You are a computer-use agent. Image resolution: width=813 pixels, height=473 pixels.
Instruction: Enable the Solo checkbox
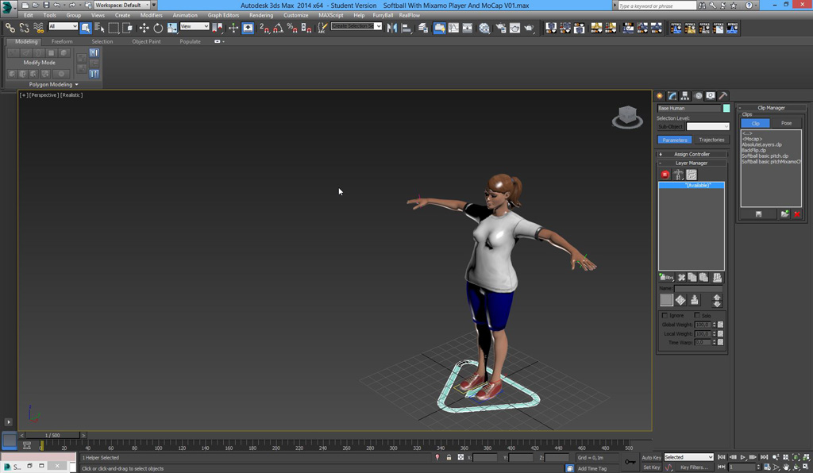[697, 315]
